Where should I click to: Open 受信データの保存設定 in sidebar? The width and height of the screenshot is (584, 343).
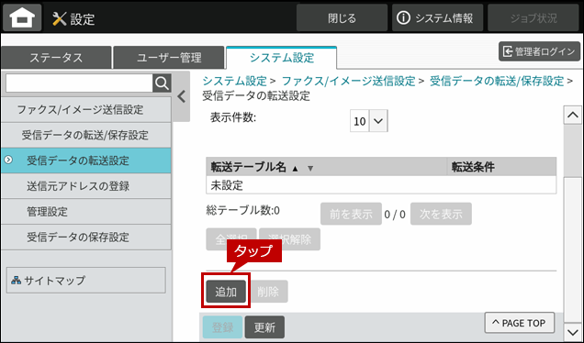click(86, 237)
